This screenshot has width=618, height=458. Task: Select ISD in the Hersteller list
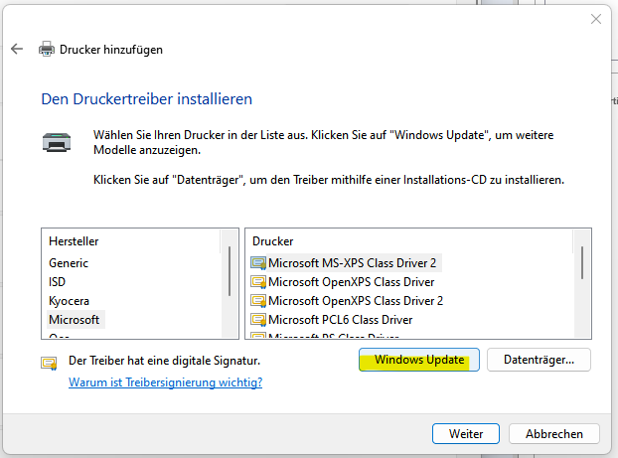[58, 282]
